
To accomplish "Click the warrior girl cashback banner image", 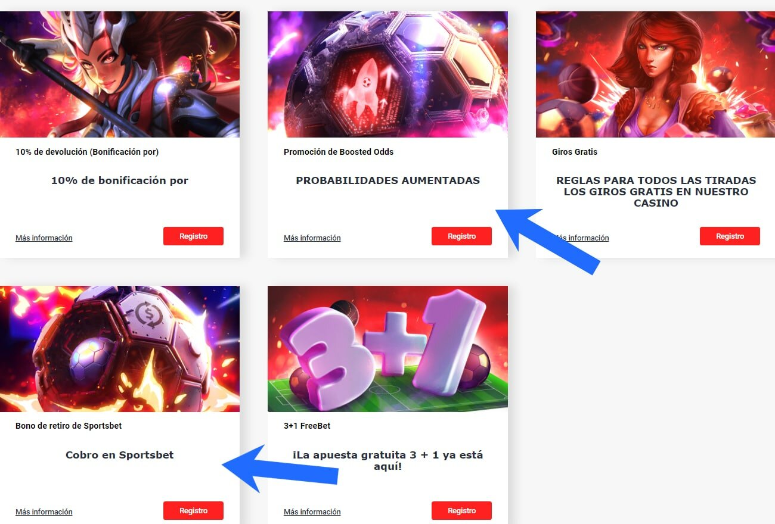I will click(x=120, y=74).
